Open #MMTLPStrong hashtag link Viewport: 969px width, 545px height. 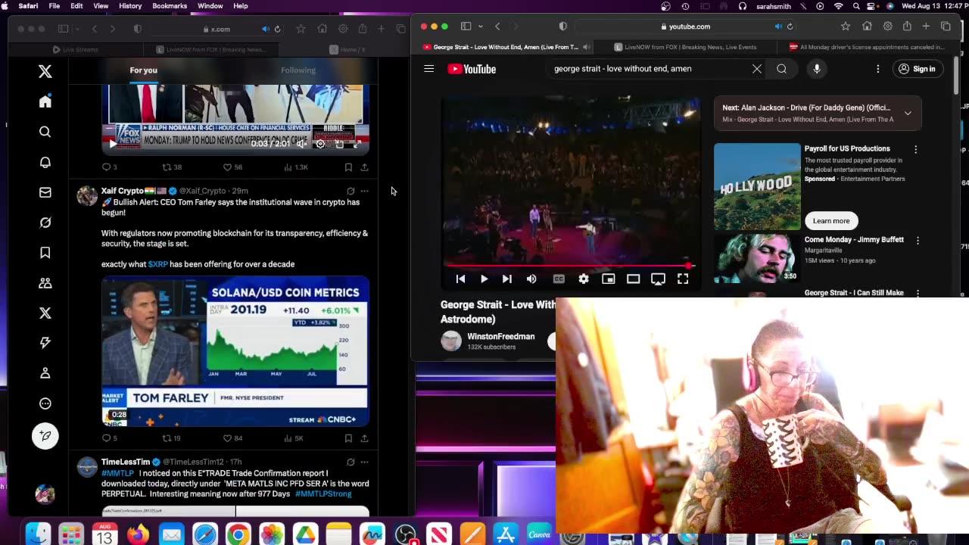click(323, 494)
